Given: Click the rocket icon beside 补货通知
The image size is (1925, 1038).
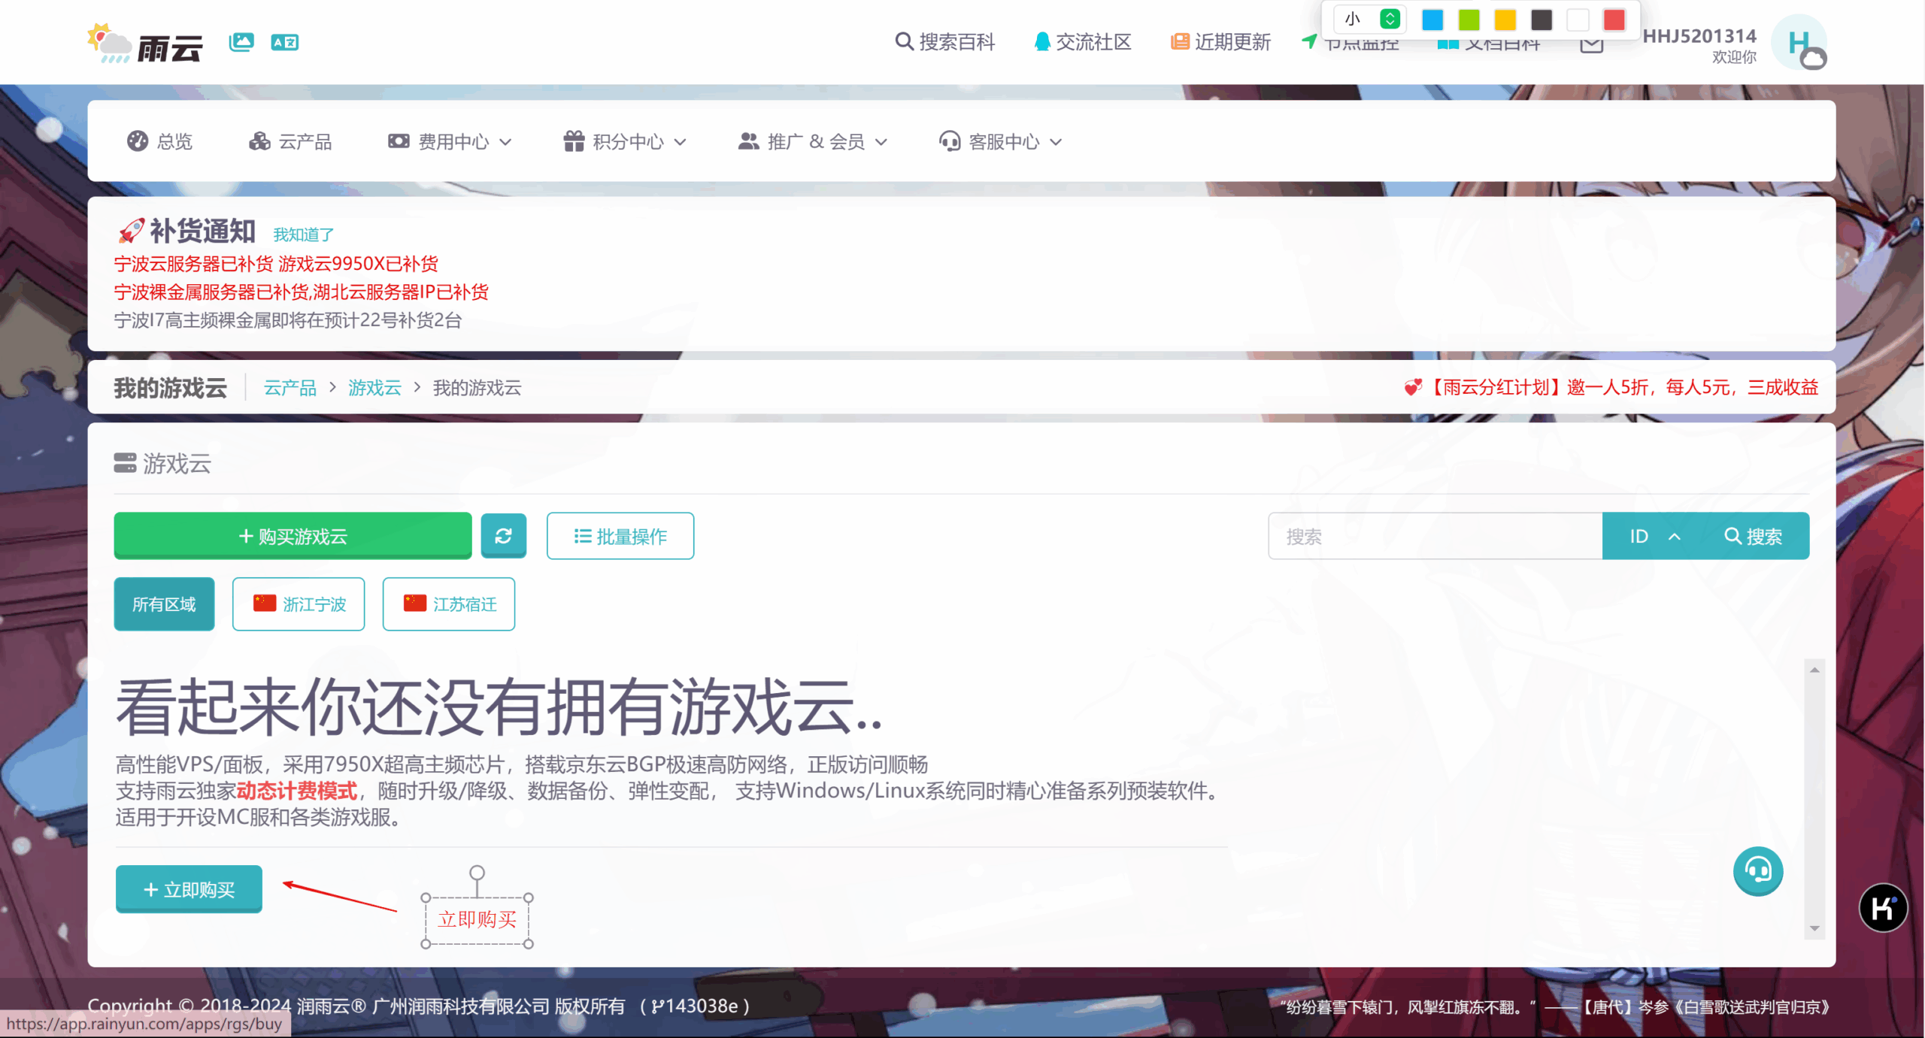Looking at the screenshot, I should (x=131, y=231).
